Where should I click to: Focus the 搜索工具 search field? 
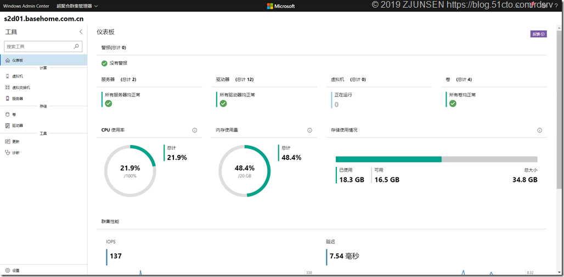[43, 47]
